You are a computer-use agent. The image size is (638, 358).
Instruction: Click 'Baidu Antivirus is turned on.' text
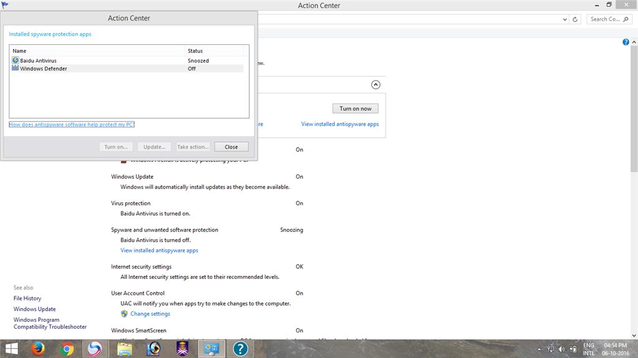pos(155,213)
